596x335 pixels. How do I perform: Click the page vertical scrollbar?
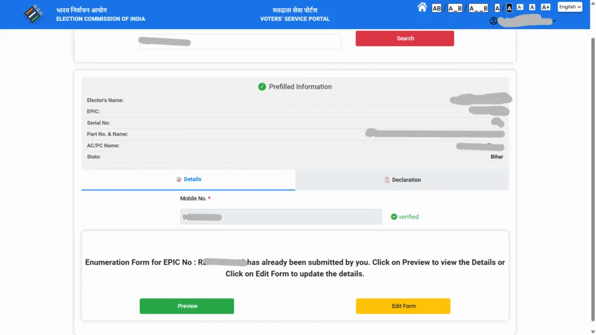pos(593,179)
